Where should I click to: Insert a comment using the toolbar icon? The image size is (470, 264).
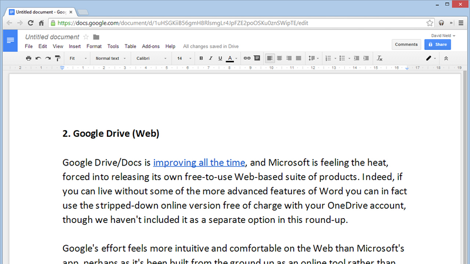[257, 58]
